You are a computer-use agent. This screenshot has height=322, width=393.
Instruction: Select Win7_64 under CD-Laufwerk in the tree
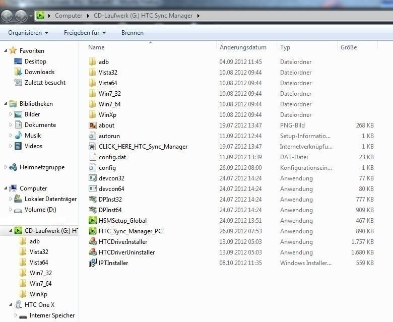pyautogui.click(x=41, y=284)
